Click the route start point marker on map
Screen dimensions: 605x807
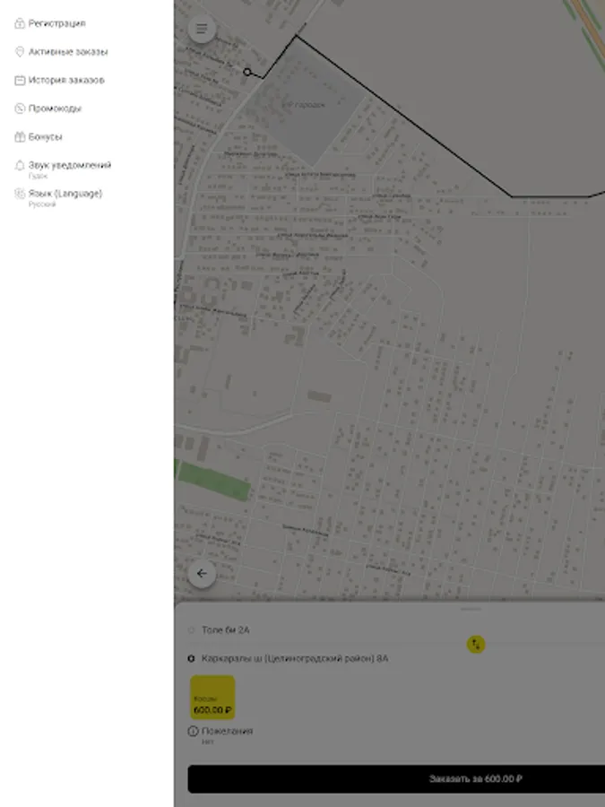247,72
